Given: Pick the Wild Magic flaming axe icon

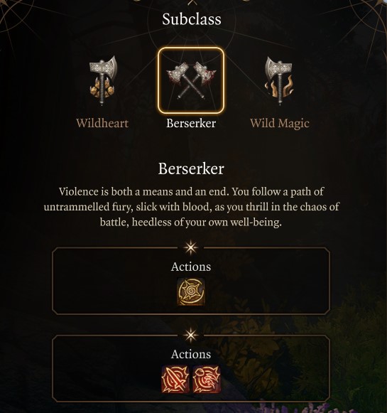Looking at the screenshot, I should pyautogui.click(x=279, y=80).
